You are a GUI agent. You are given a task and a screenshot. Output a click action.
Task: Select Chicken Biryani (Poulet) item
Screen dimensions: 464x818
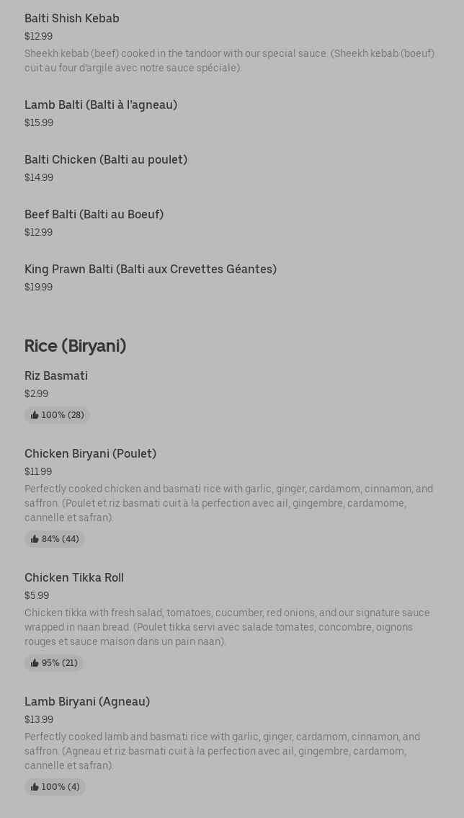click(90, 454)
